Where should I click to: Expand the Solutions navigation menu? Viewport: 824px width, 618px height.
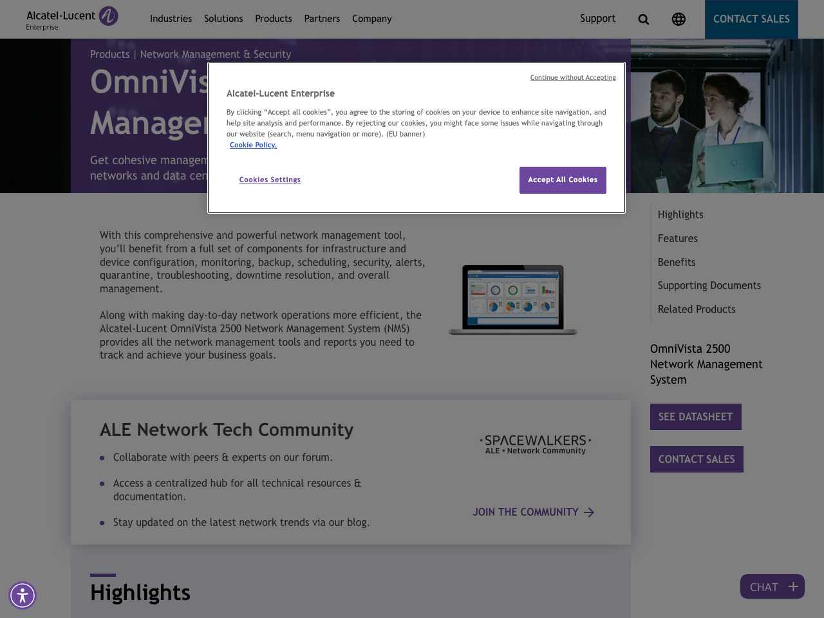pyautogui.click(x=223, y=17)
